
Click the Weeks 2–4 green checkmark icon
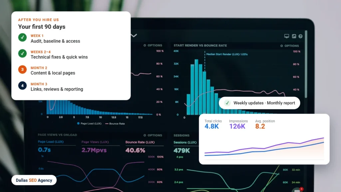(x=22, y=53)
